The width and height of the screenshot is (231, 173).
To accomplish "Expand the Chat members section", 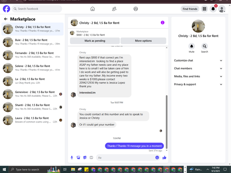I will [x=198, y=68].
